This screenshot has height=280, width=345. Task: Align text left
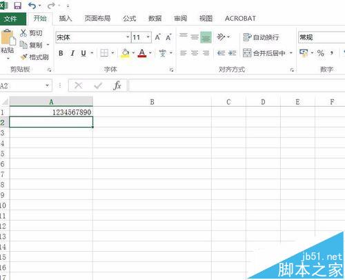pyautogui.click(x=184, y=53)
